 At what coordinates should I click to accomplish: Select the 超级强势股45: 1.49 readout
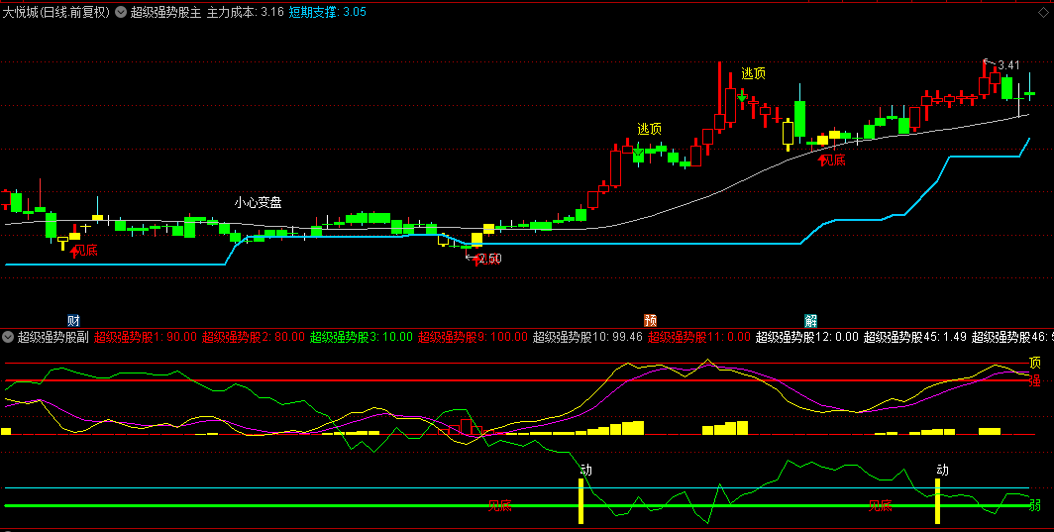pos(915,337)
